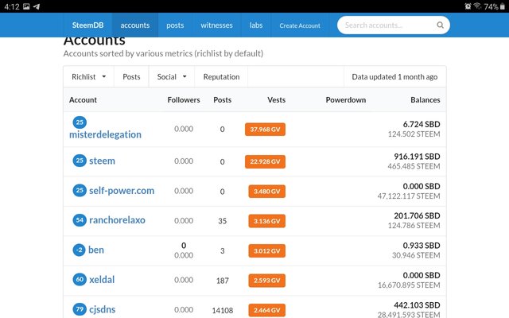Click the Search accounts input field

tap(387, 25)
